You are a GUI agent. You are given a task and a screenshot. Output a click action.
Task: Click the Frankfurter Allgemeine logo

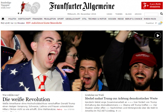[x=82, y=6]
